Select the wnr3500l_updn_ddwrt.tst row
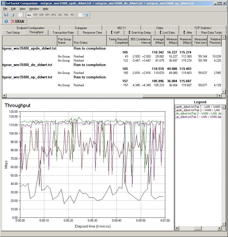The image size is (228, 237). [x=112, y=48]
